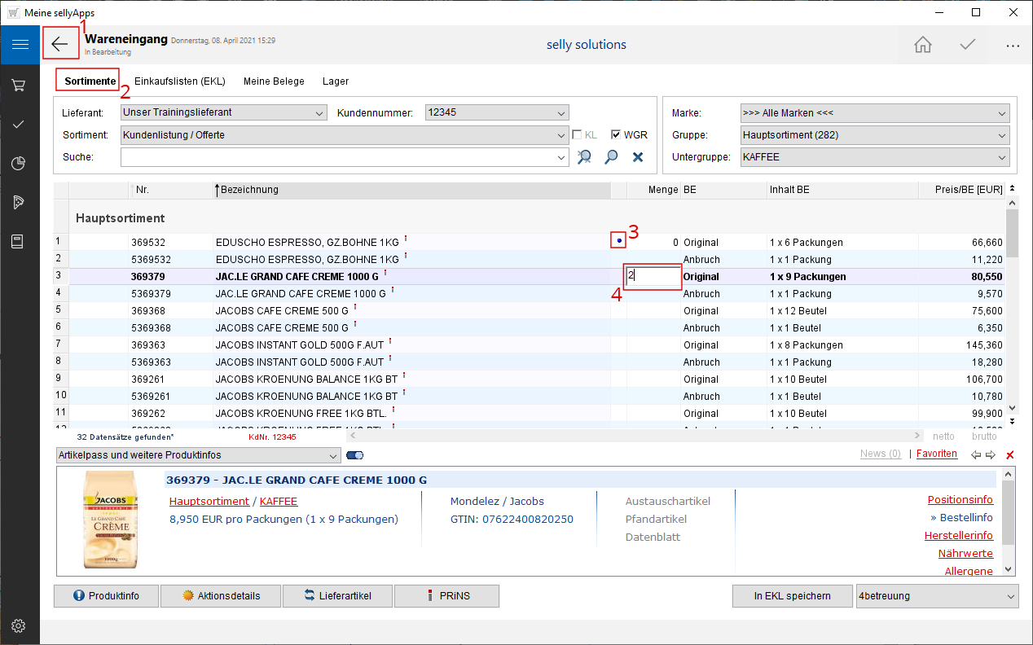The height and width of the screenshot is (645, 1033).
Task: Go to the home screen icon
Action: tap(923, 45)
